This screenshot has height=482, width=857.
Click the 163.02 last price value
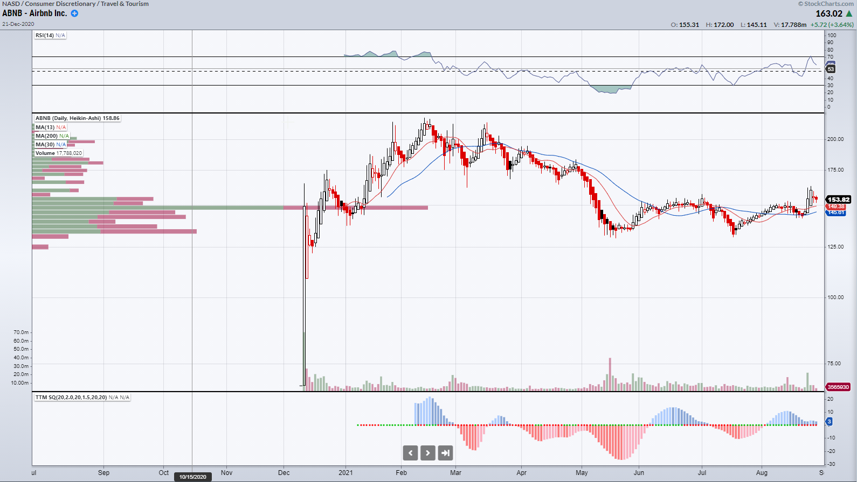pos(828,14)
